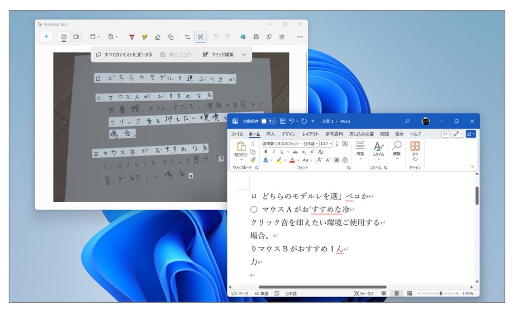Choose the eraser tool in Snipping Tool

[x=157, y=37]
